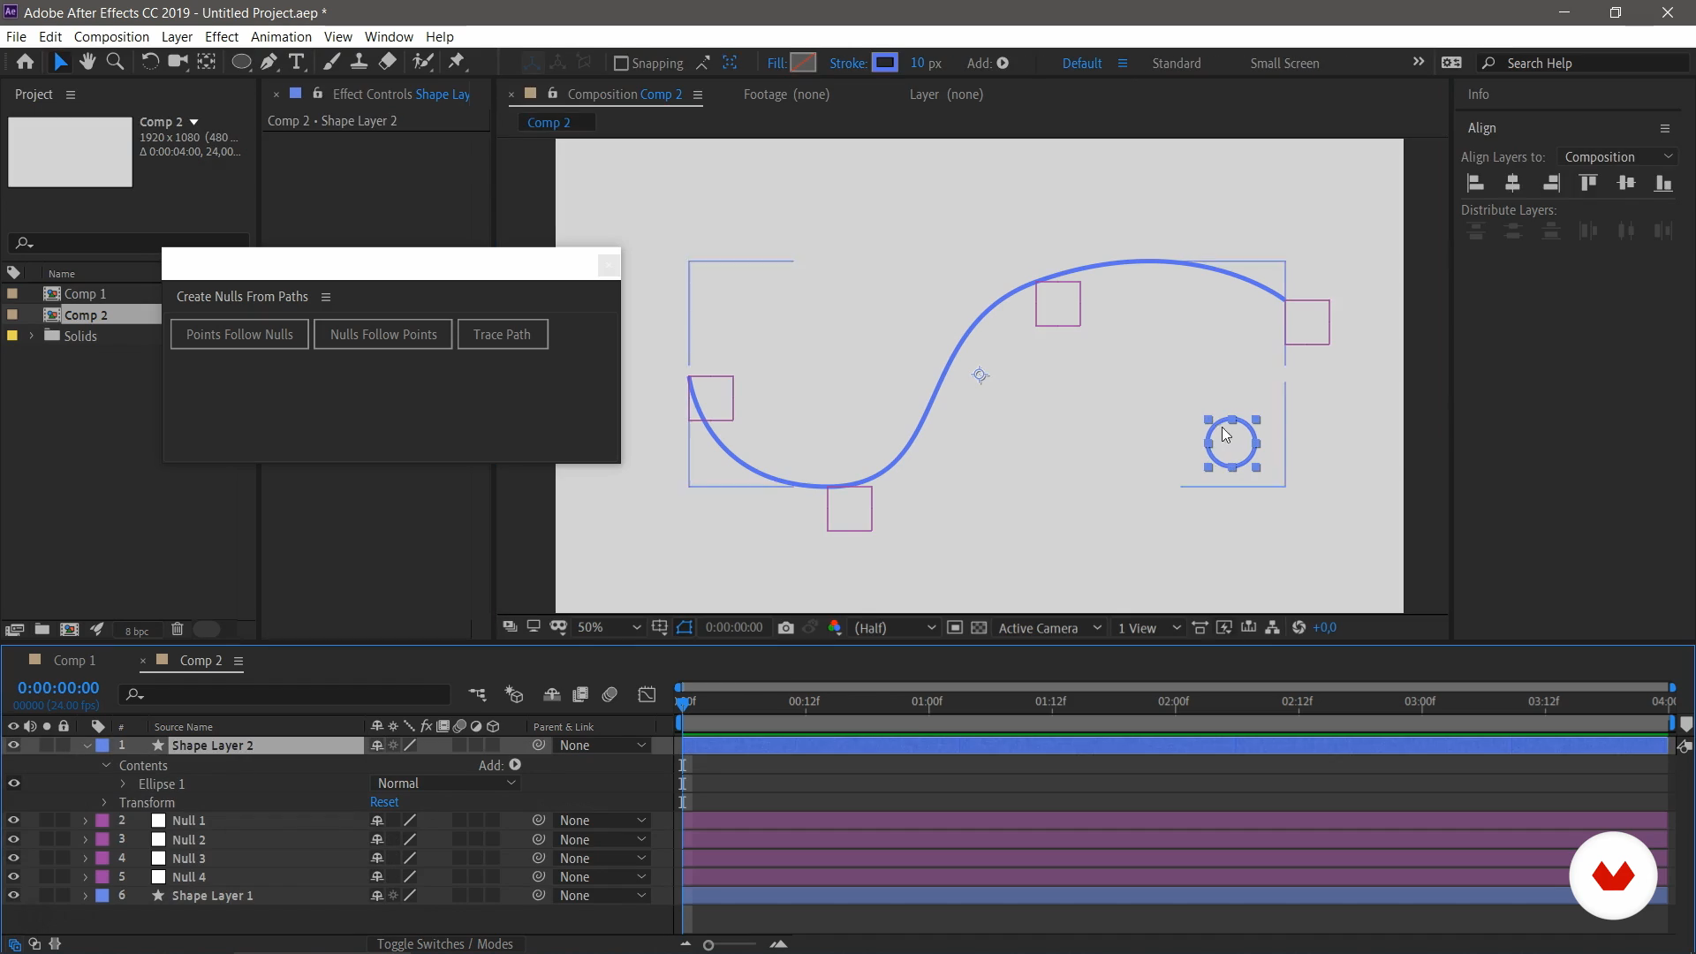Reset the Transform properties
Viewport: 1696px width, 954px height.
[384, 802]
